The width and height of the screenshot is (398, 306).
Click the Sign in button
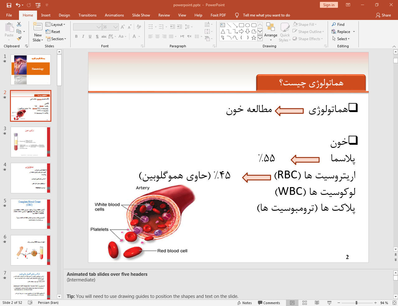pos(329,5)
